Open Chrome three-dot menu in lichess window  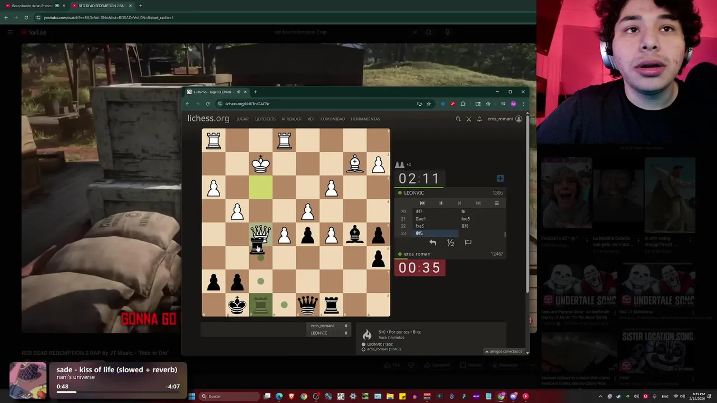pyautogui.click(x=523, y=104)
